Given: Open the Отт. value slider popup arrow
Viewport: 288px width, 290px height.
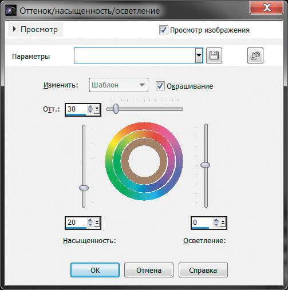Looking at the screenshot, I should 97,109.
